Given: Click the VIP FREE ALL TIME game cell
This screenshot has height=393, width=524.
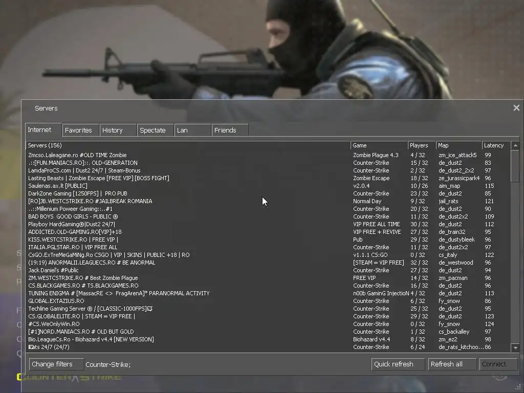Looking at the screenshot, I should click(x=376, y=224).
